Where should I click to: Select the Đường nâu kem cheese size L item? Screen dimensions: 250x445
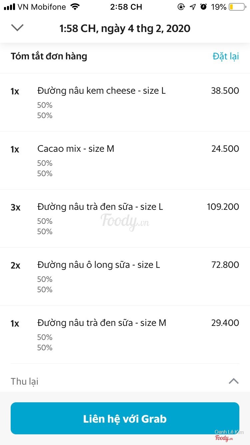101,91
